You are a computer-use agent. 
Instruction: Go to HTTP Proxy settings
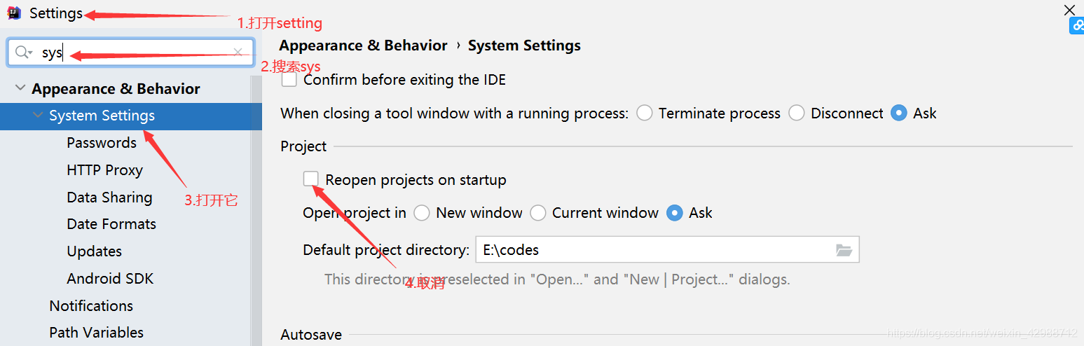click(104, 170)
